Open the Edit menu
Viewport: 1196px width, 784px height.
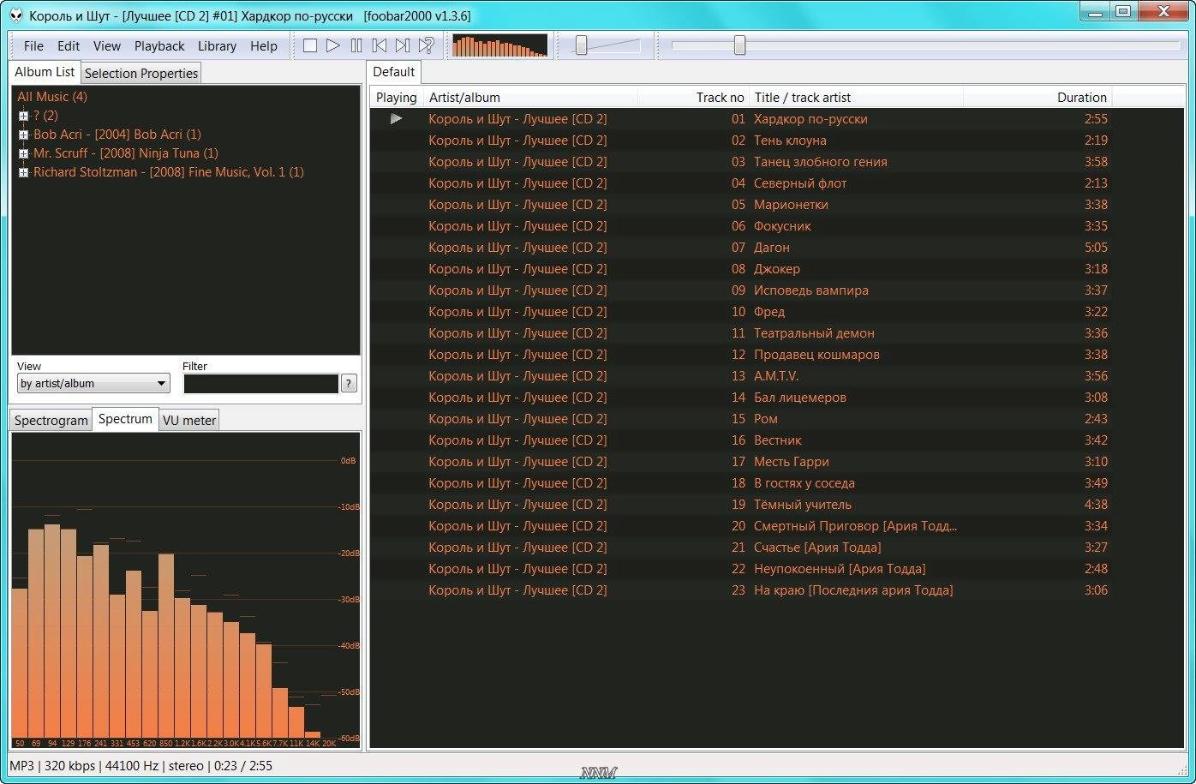pos(69,46)
